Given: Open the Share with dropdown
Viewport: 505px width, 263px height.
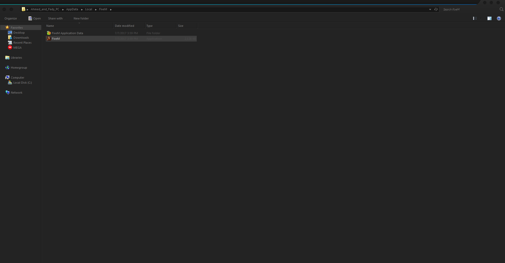Looking at the screenshot, I should [x=57, y=18].
